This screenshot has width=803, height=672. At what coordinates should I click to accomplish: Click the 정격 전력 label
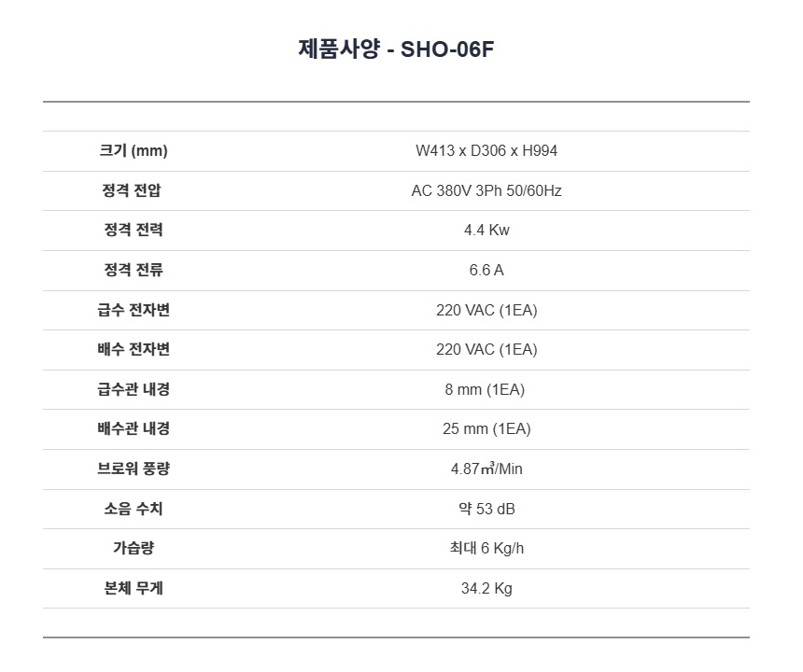coord(134,231)
